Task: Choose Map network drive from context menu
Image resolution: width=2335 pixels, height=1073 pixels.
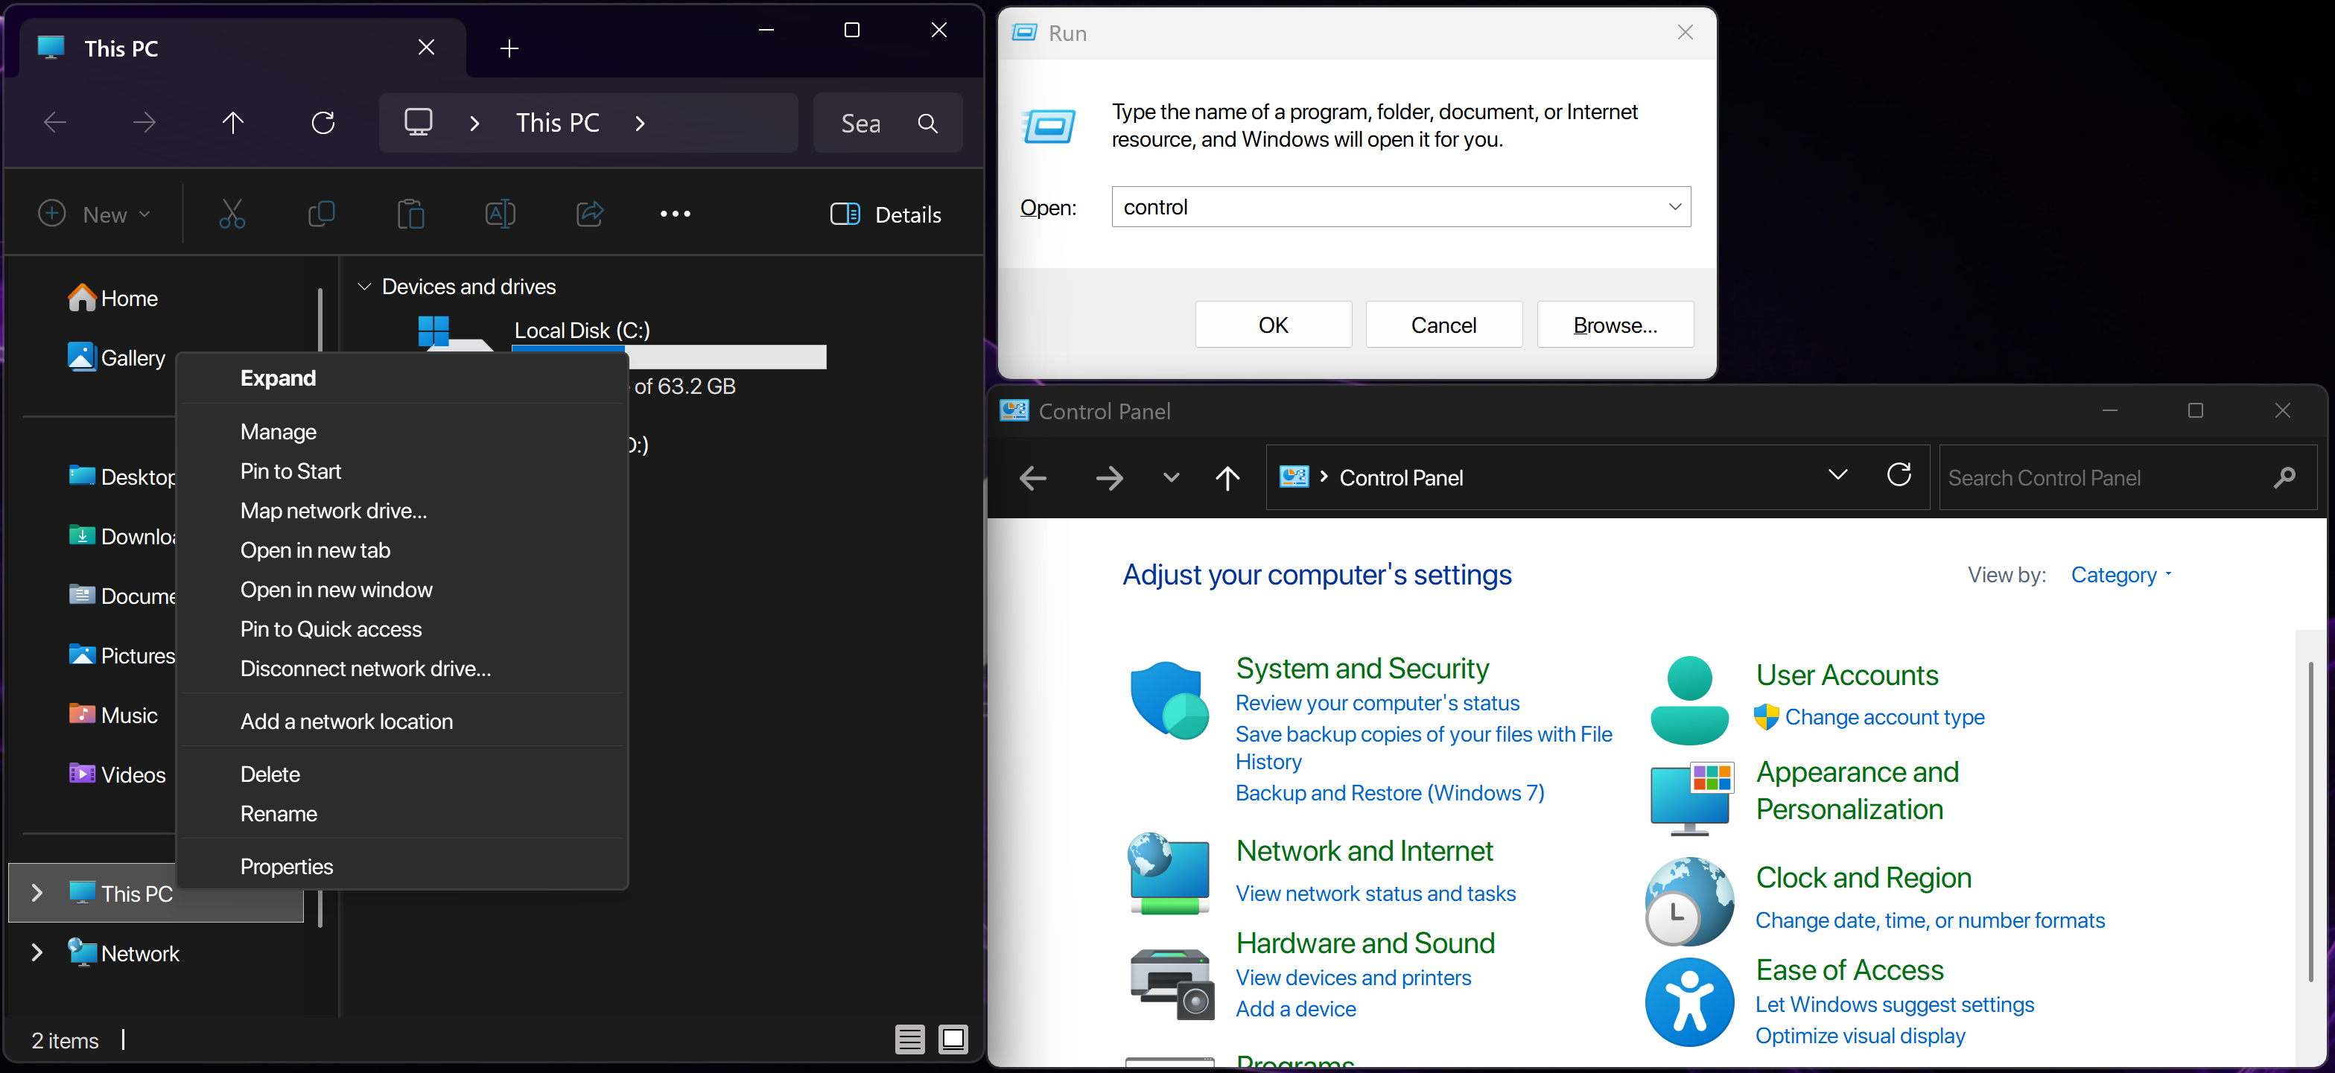Action: click(334, 510)
